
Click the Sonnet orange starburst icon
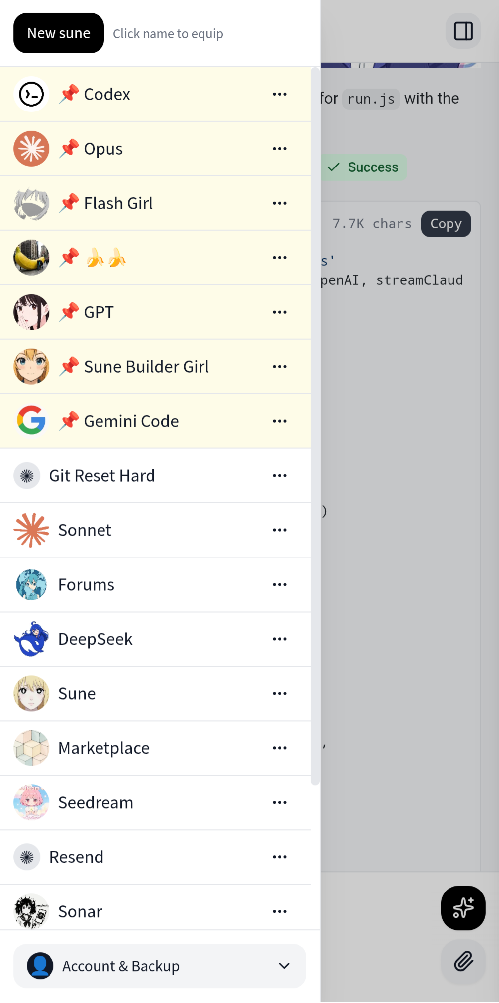31,530
